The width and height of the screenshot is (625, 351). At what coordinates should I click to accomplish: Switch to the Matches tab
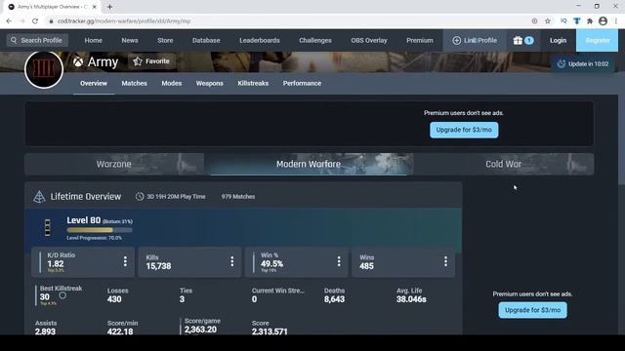click(x=135, y=83)
